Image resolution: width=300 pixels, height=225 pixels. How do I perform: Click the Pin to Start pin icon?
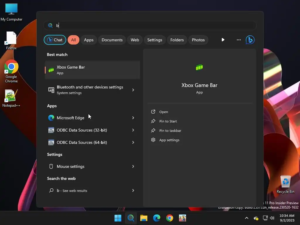point(153,121)
